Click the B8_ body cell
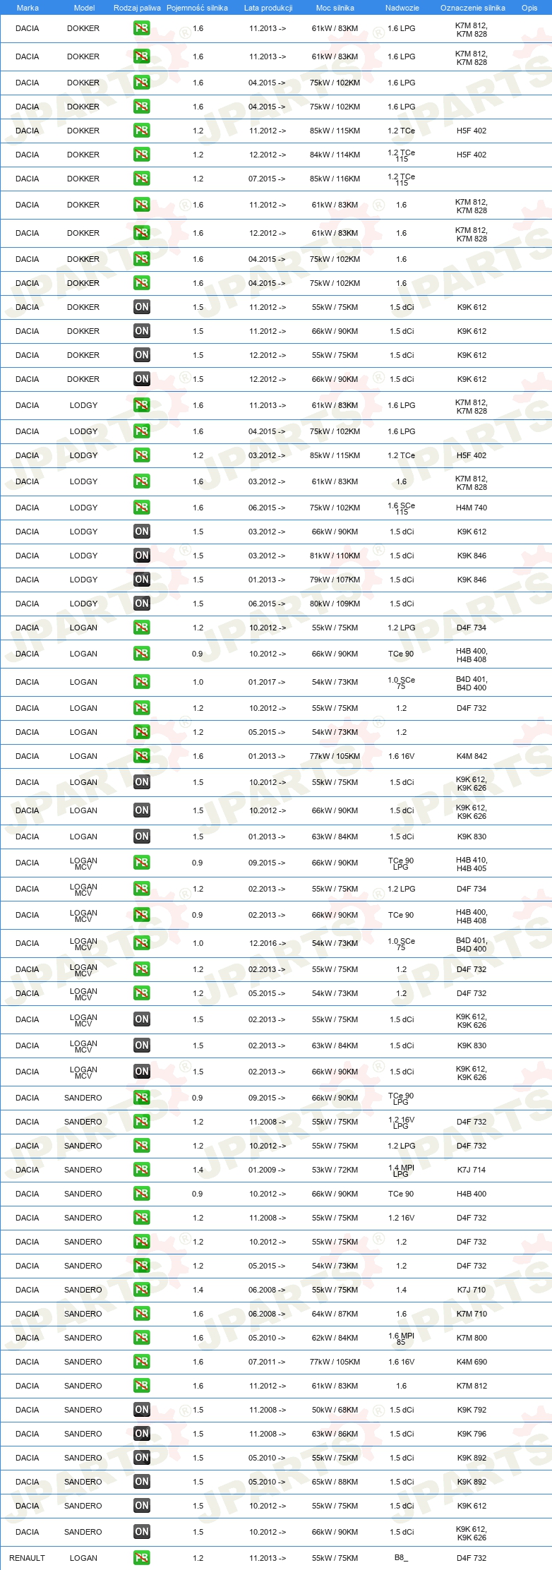The width and height of the screenshot is (552, 1570). 401,1558
